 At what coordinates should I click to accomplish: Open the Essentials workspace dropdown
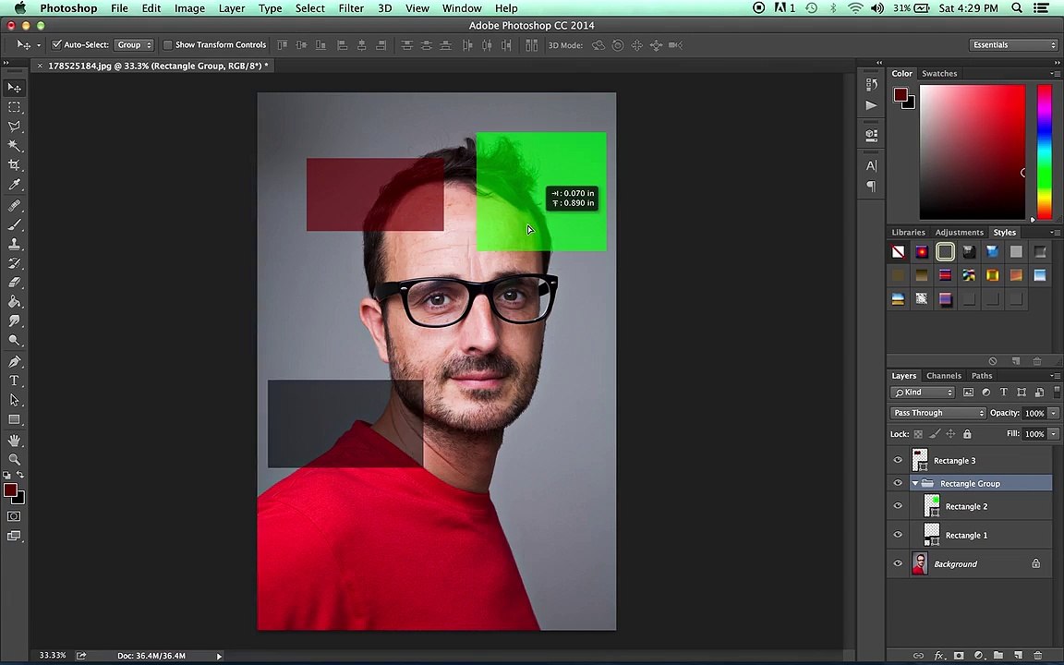pyautogui.click(x=1014, y=44)
